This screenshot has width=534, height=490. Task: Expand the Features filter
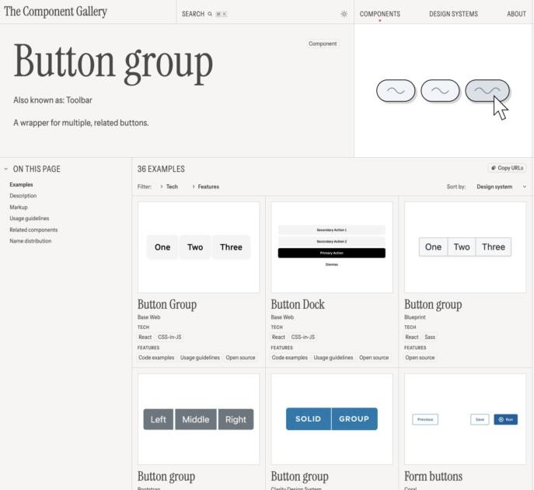click(x=205, y=187)
